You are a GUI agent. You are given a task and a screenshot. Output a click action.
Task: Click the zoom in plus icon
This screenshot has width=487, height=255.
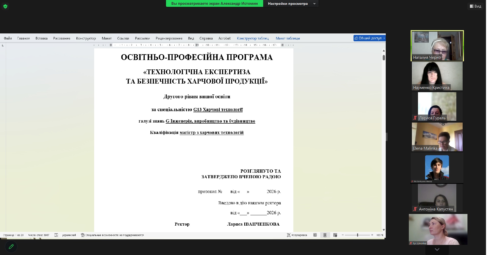click(372, 235)
